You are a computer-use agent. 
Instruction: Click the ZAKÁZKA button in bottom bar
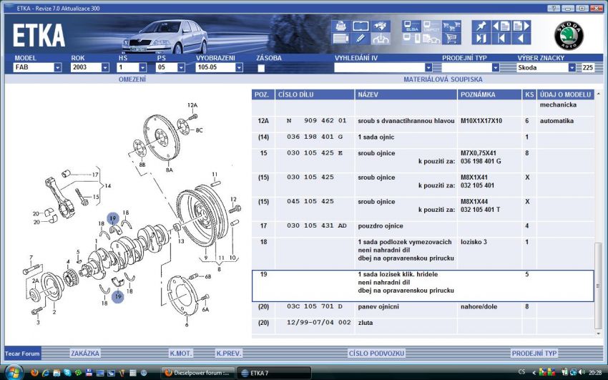click(85, 354)
